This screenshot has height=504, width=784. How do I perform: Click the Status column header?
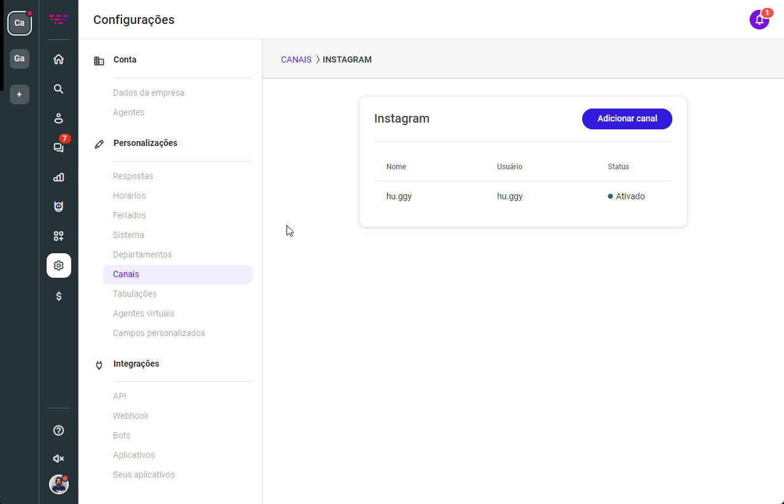pyautogui.click(x=618, y=167)
